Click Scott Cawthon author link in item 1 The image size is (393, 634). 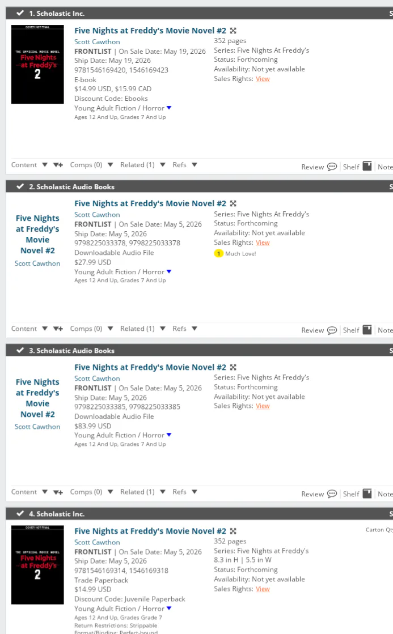pos(97,41)
